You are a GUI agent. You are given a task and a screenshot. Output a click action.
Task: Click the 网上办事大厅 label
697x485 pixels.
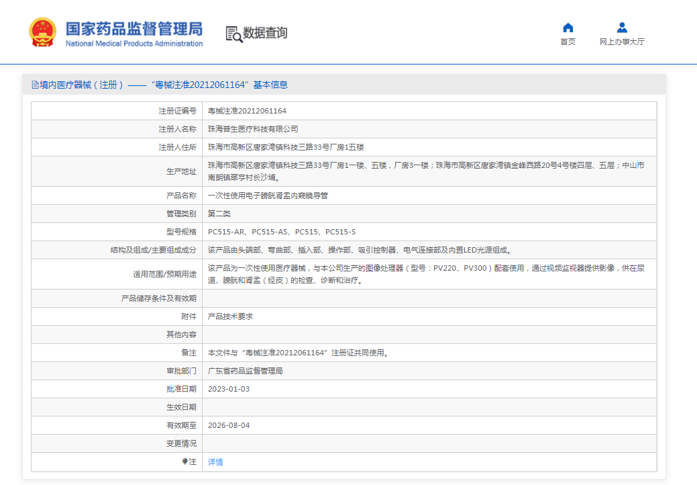coord(622,42)
